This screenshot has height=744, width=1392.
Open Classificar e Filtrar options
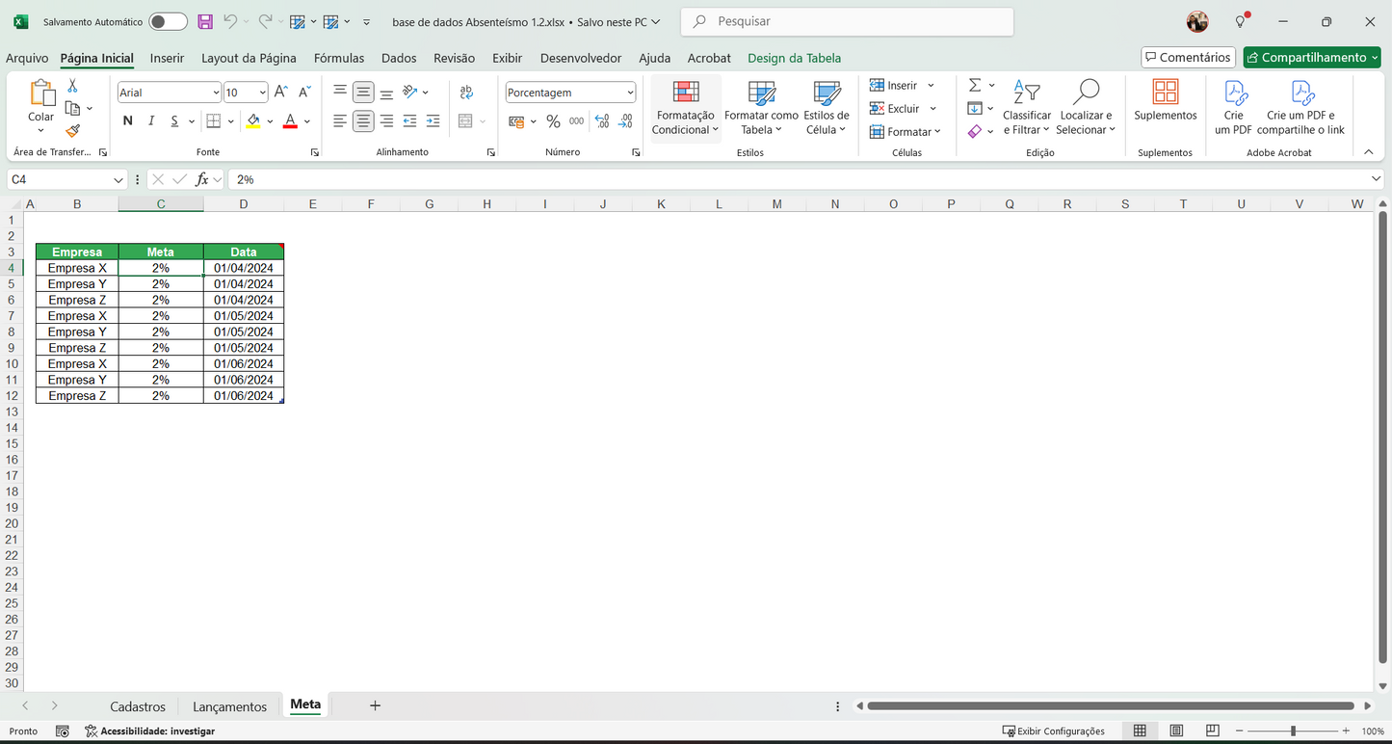tap(1026, 106)
